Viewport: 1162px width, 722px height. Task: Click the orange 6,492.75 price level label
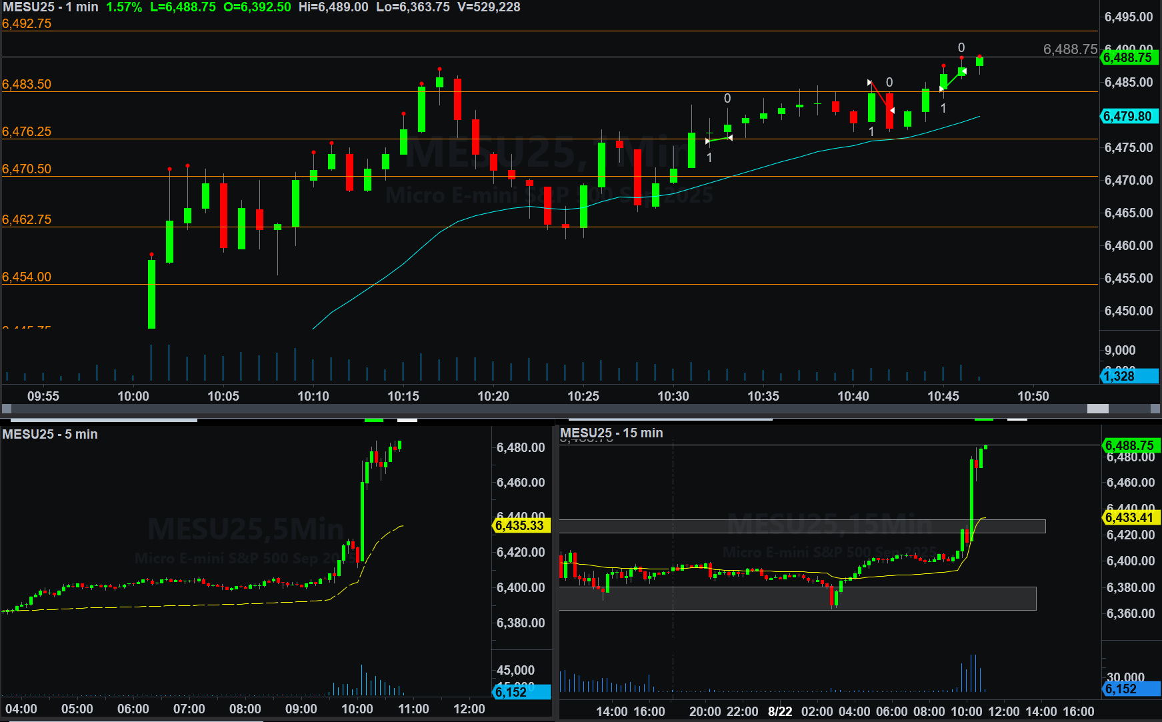[27, 24]
